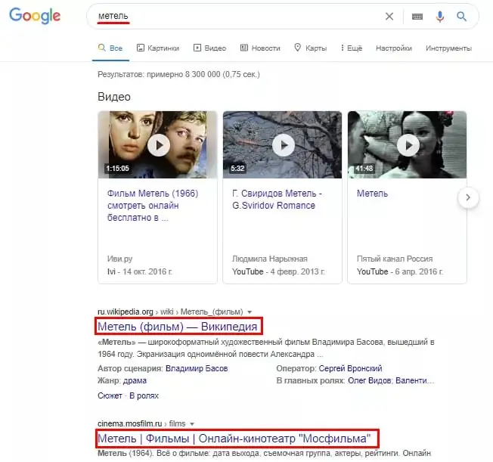Open Метель | Фильмы | Онлайн-кинотеатр Мосфильма result

click(234, 439)
